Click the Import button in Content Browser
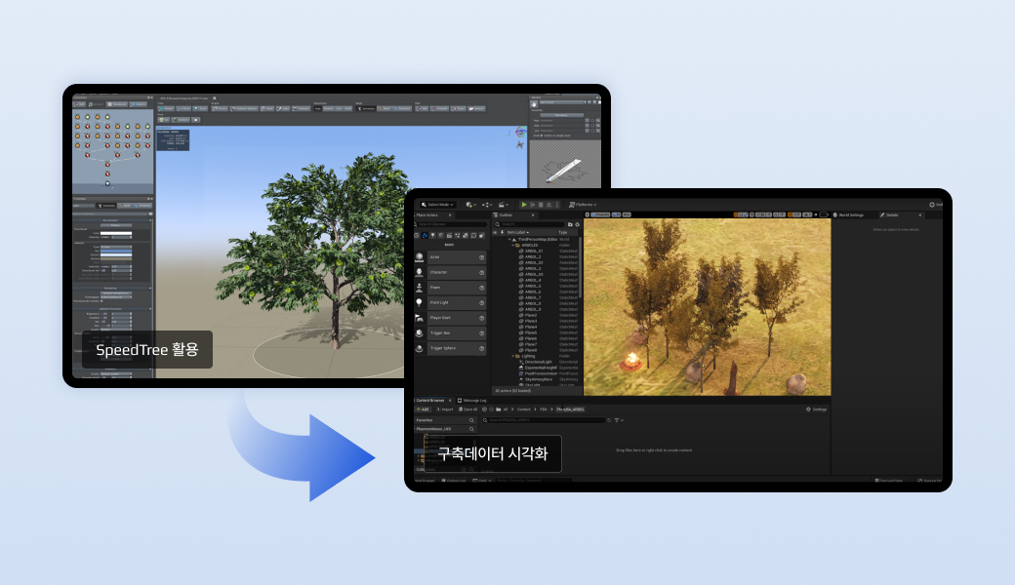1015x585 pixels. coord(445,409)
